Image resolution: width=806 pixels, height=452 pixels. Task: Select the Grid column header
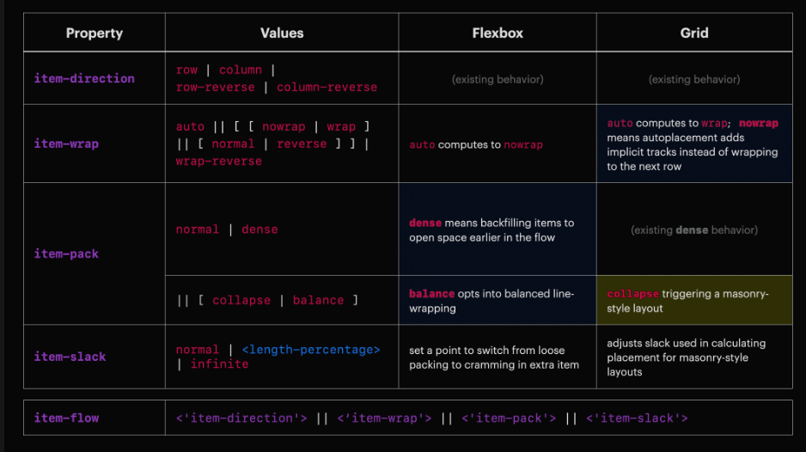(694, 34)
